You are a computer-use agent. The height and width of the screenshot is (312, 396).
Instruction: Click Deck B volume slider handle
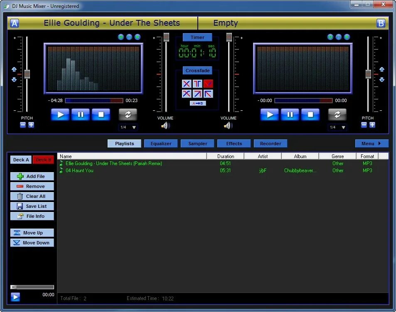click(x=229, y=37)
